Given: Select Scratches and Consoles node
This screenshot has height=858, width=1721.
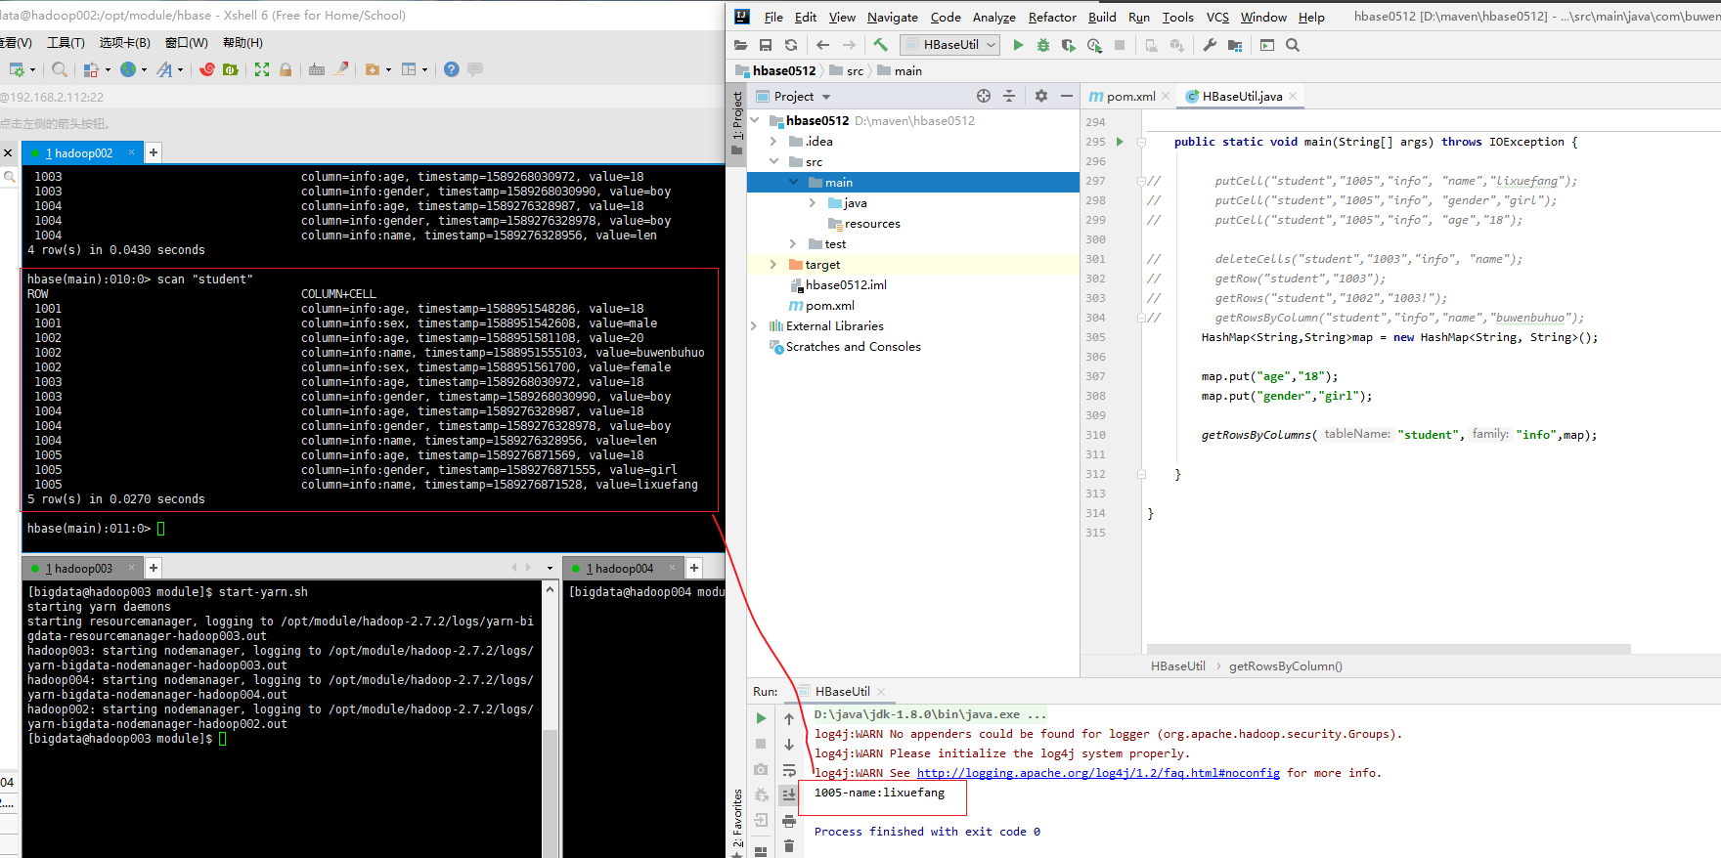Looking at the screenshot, I should tap(853, 347).
